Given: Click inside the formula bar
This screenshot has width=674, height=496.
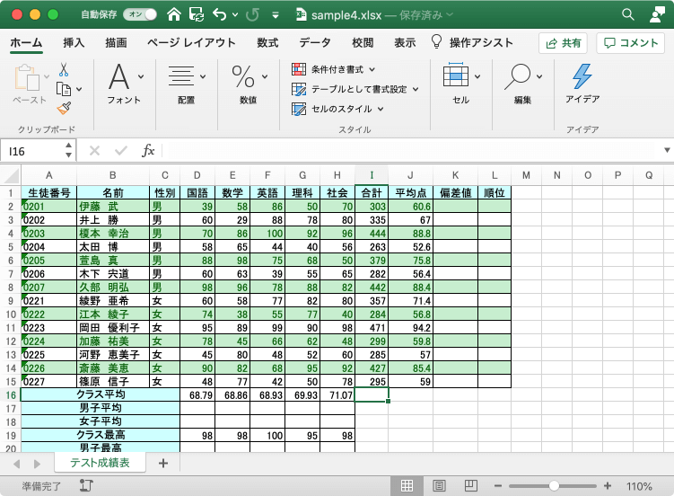Looking at the screenshot, I should [410, 151].
